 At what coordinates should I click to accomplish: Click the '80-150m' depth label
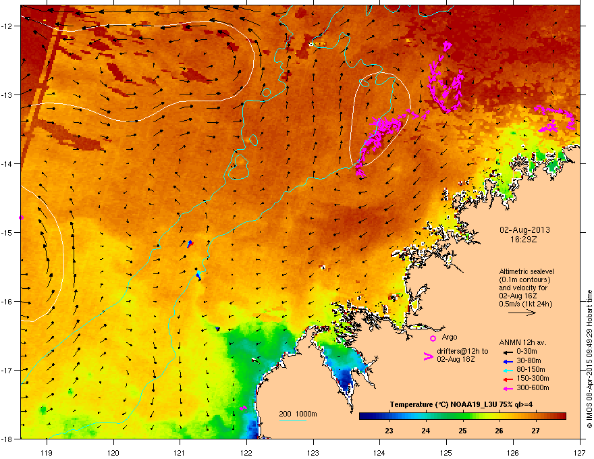click(531, 370)
